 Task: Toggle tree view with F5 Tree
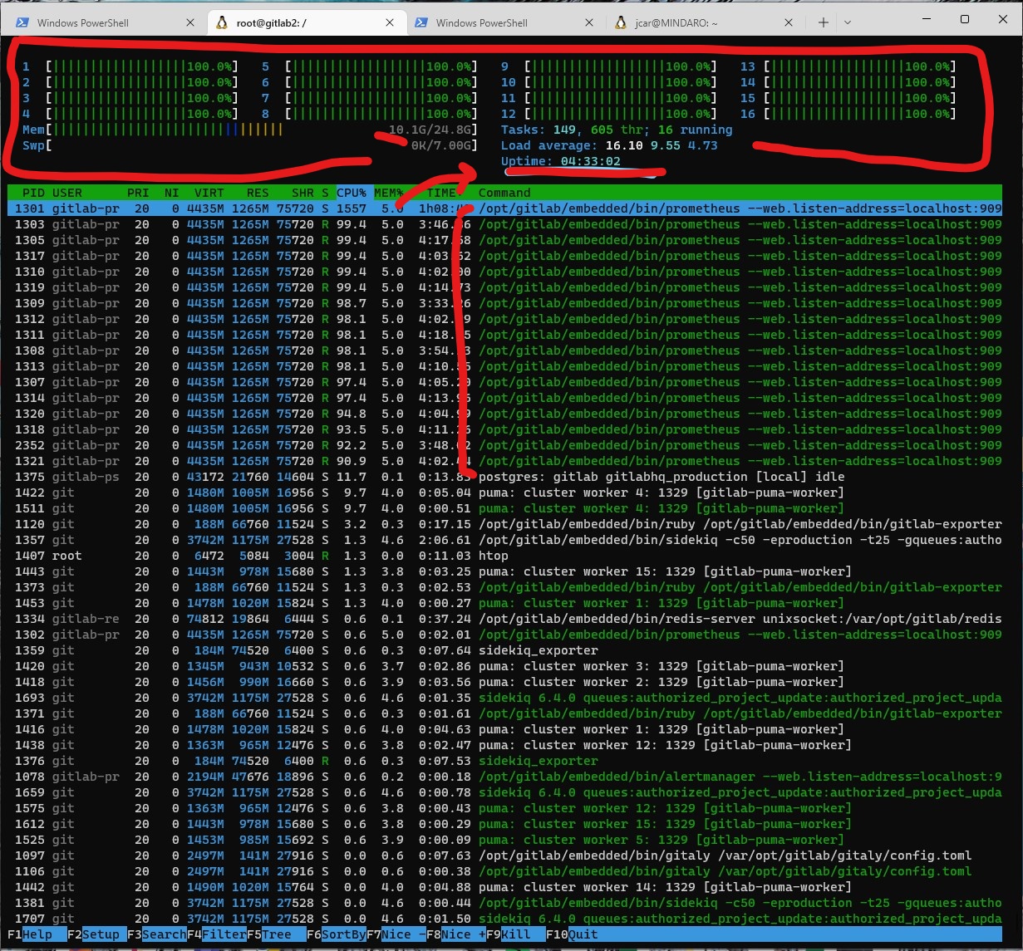pos(276,934)
